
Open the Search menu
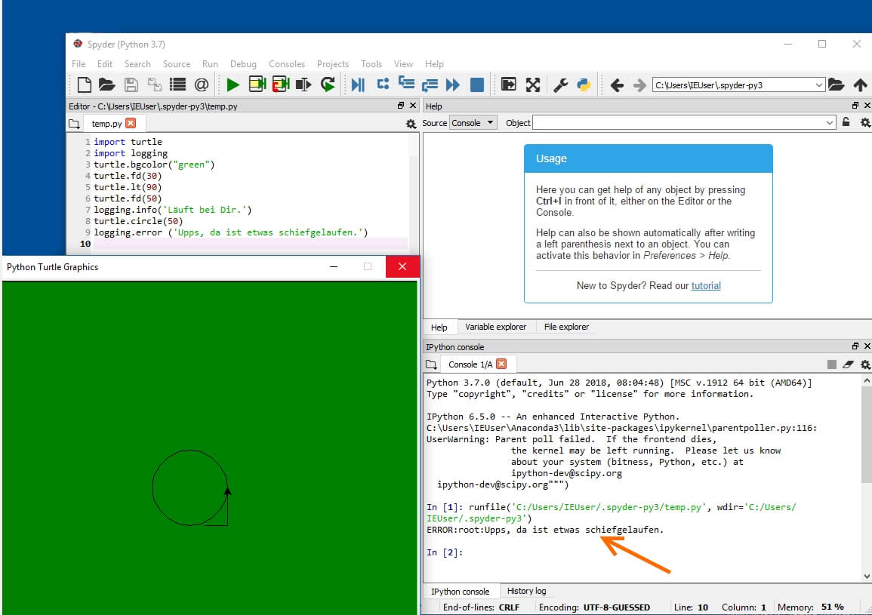pyautogui.click(x=137, y=64)
